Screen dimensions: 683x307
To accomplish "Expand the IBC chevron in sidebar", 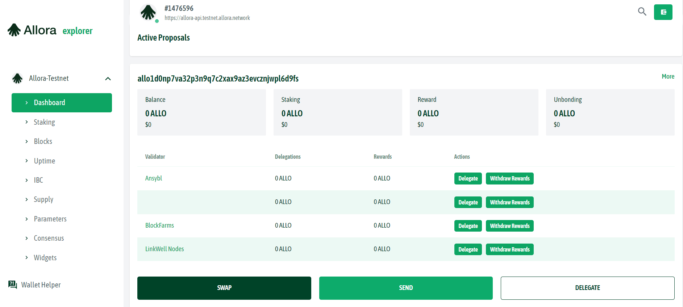I will 26,180.
